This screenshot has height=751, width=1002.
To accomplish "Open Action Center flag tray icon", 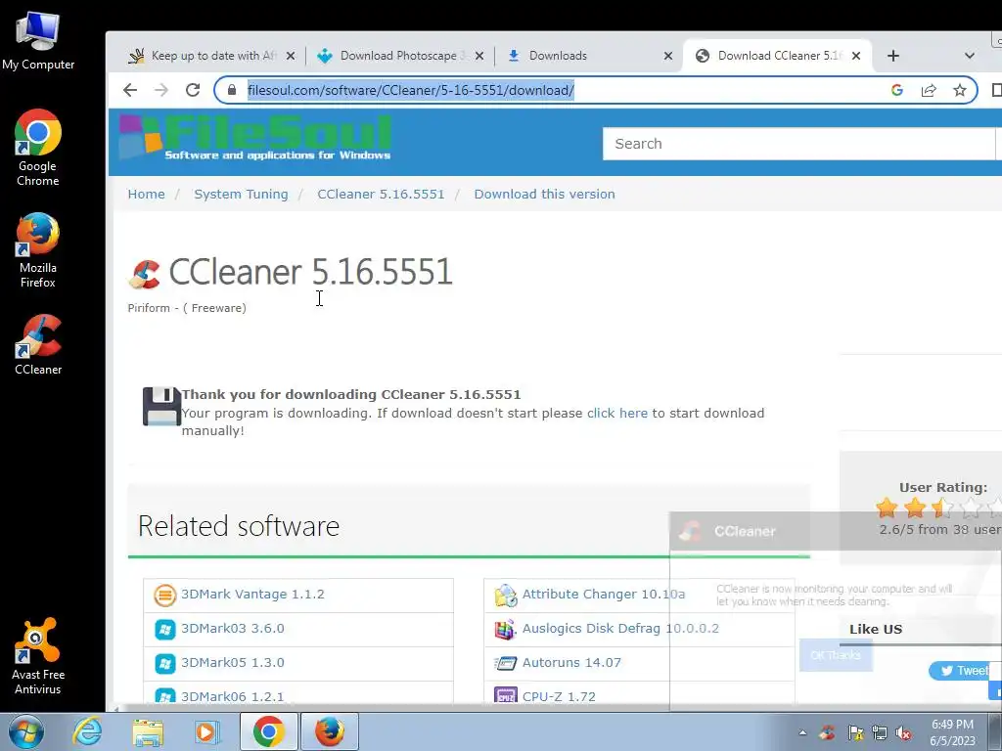I will [x=855, y=733].
